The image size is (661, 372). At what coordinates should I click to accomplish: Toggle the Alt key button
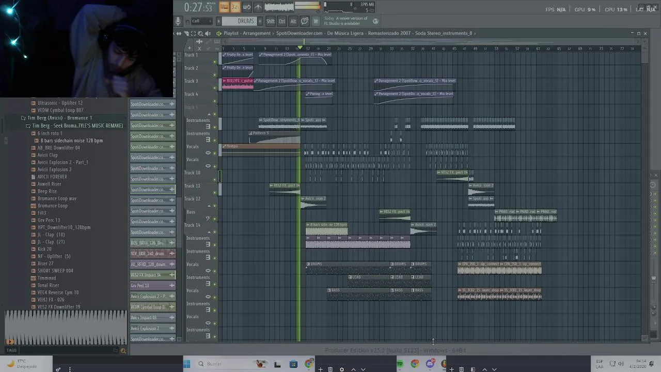tap(293, 21)
